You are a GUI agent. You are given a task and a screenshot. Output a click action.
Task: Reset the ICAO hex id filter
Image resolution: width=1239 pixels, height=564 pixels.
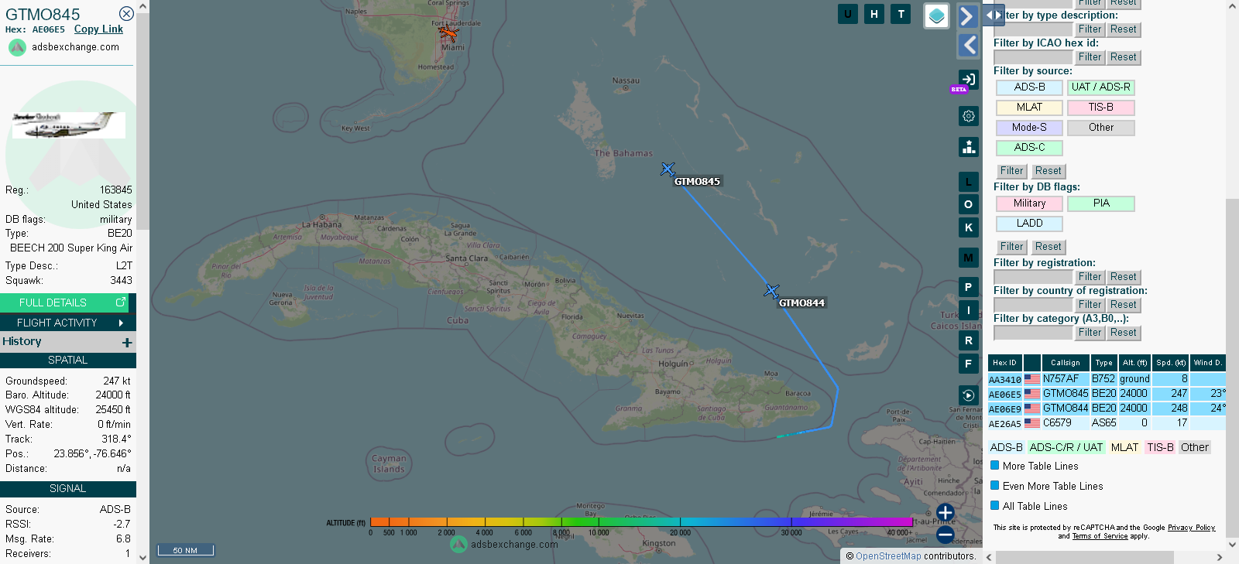1123,57
